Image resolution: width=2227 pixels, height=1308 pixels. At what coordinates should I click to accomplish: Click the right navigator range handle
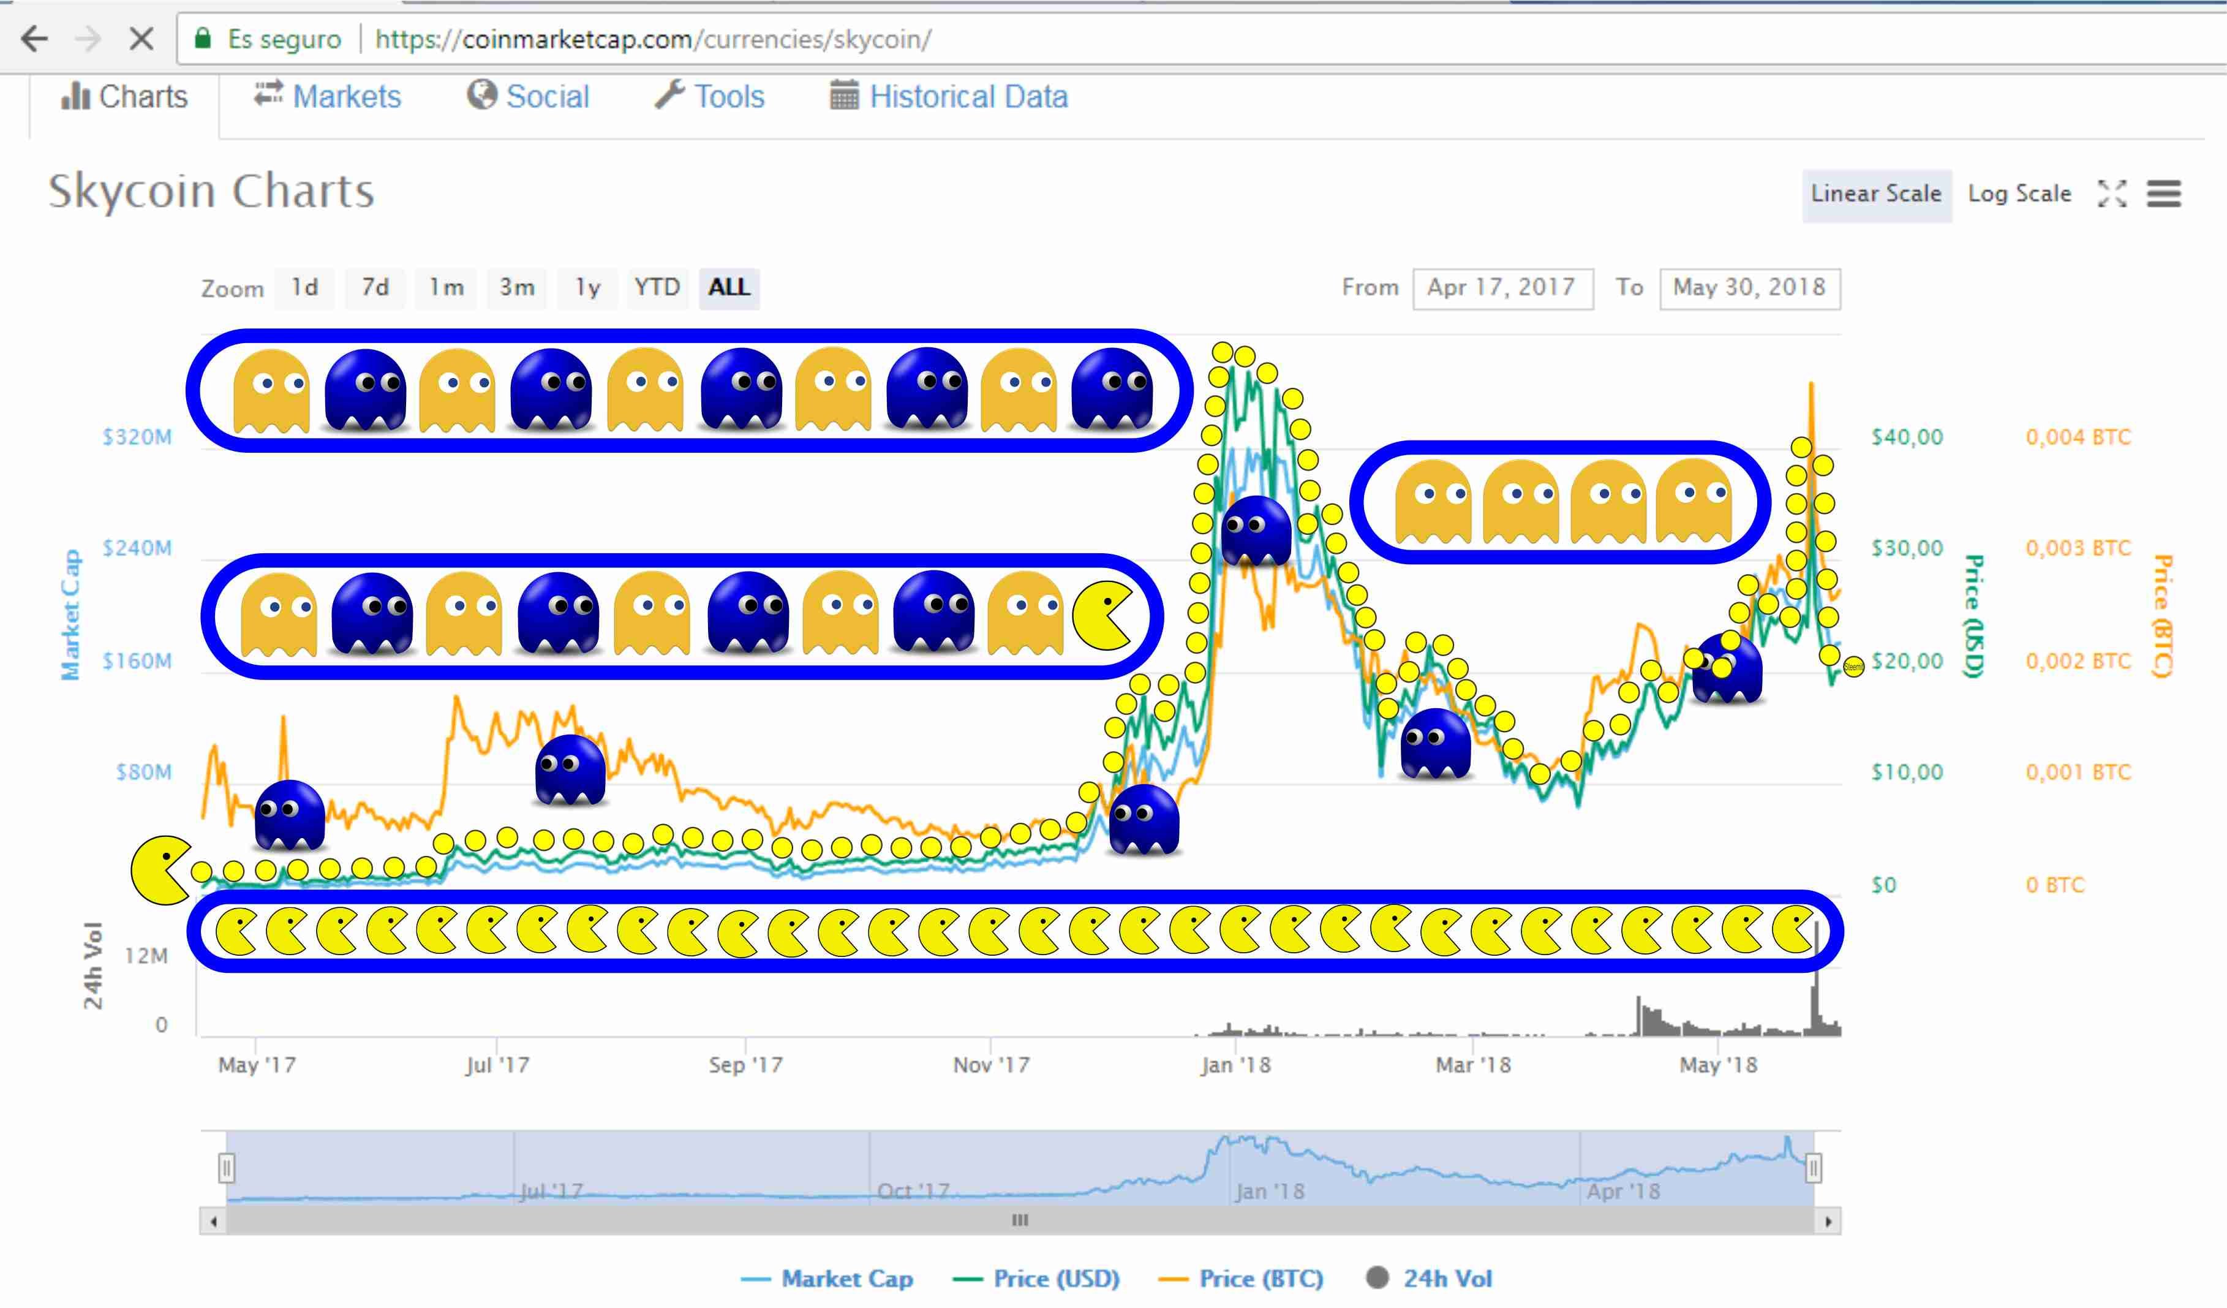(x=1814, y=1168)
